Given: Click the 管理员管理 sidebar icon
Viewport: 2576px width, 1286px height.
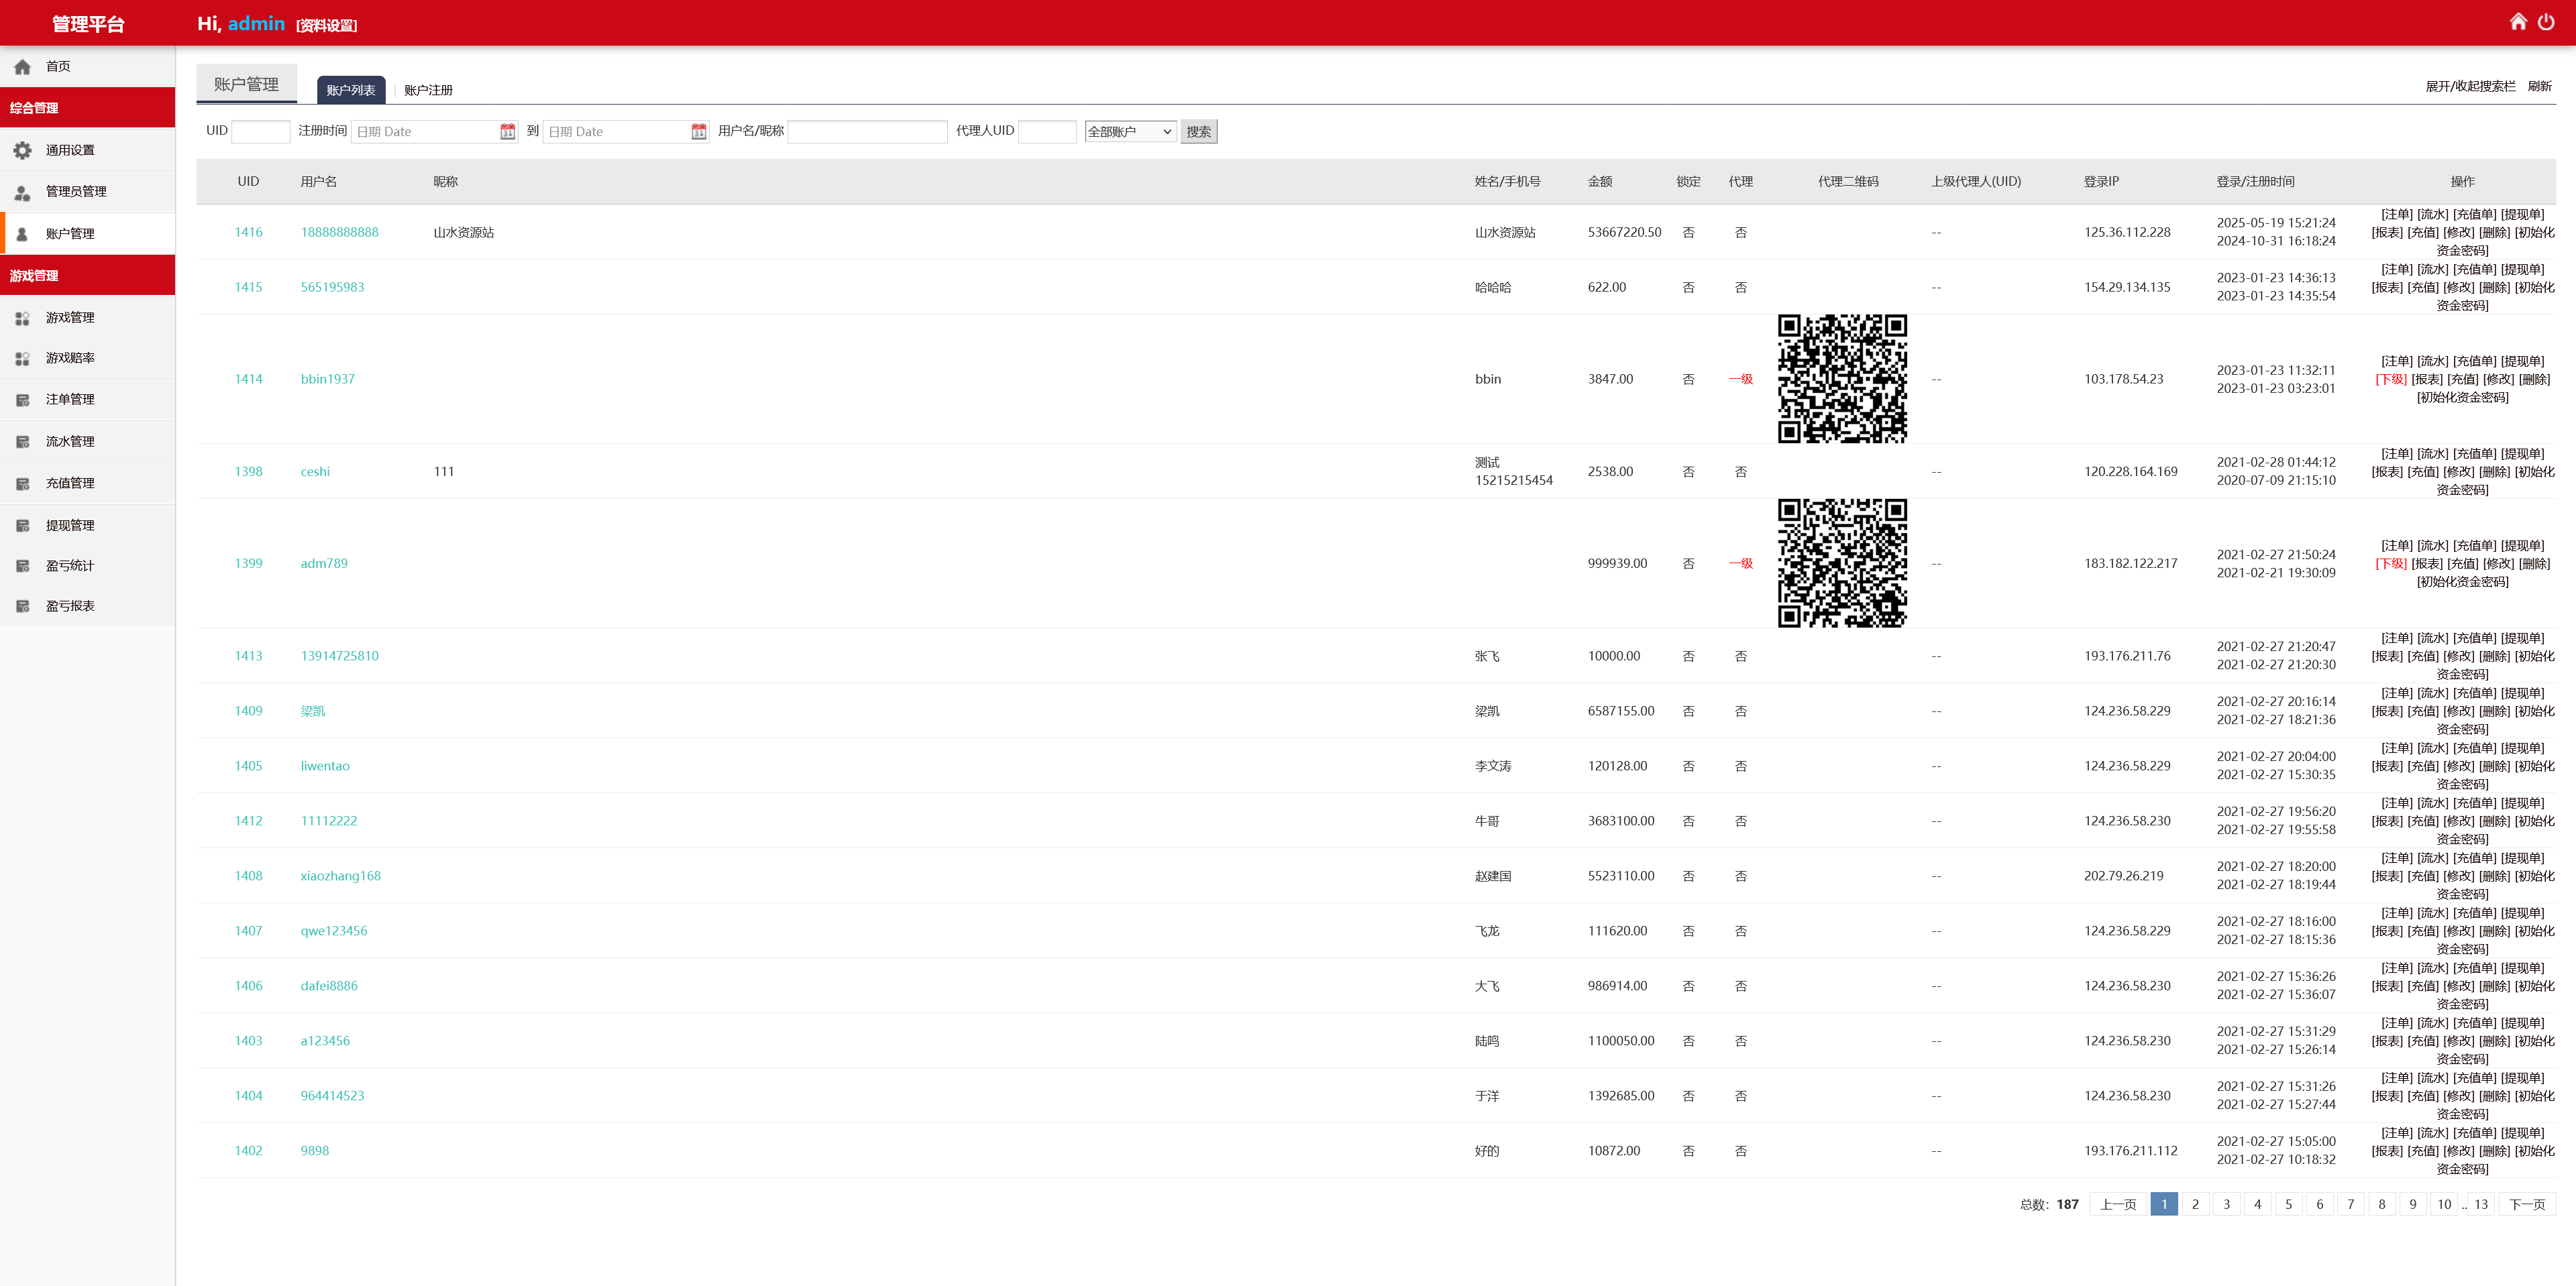Looking at the screenshot, I should click(22, 192).
